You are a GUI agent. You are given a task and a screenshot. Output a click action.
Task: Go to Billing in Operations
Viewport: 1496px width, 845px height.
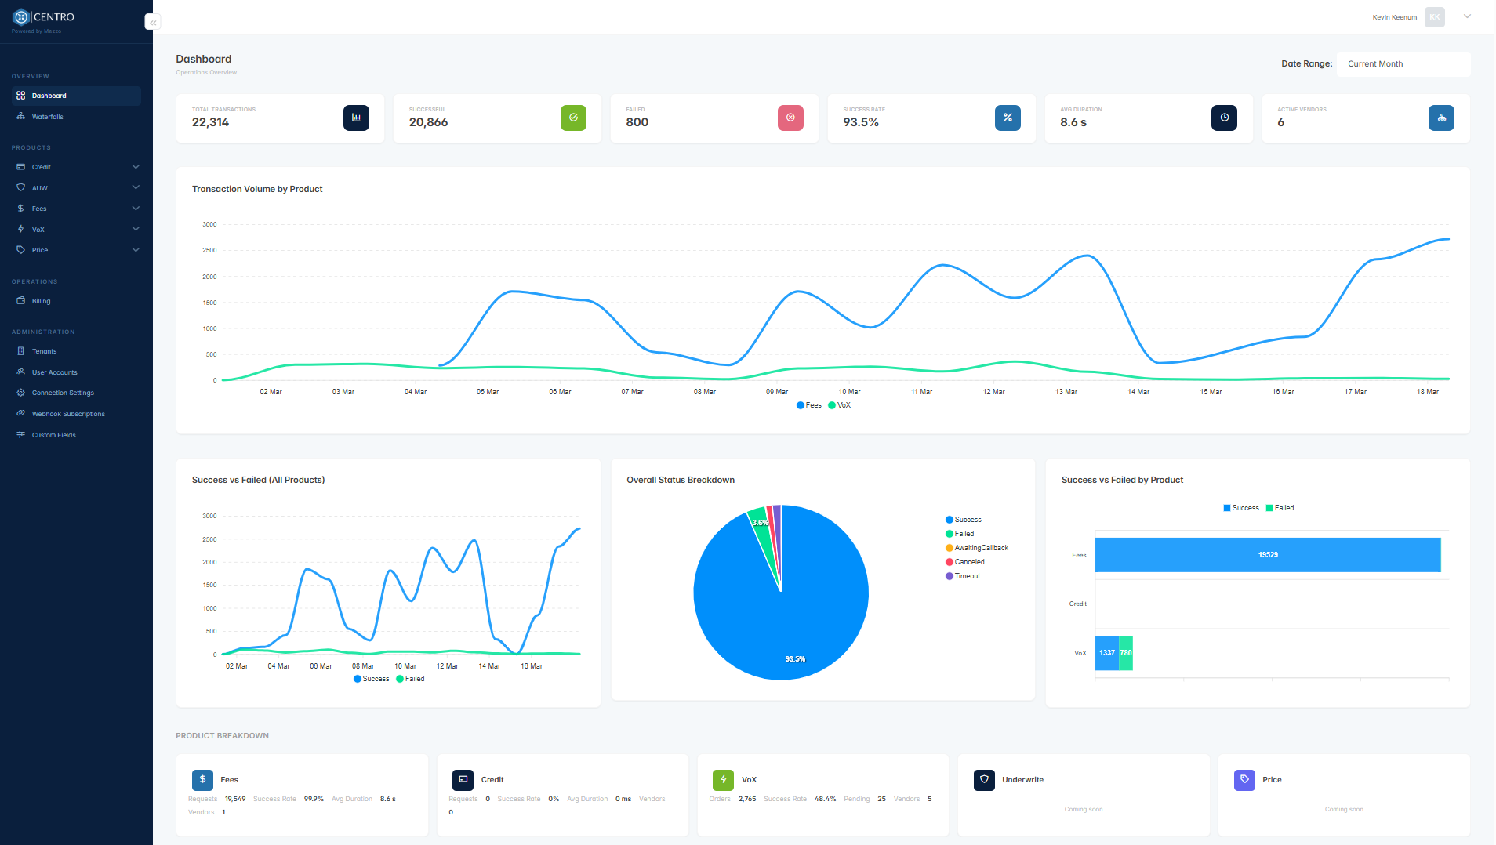[41, 301]
